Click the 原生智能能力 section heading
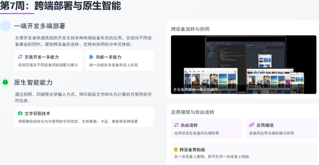The width and height of the screenshot is (319, 165). point(33,82)
